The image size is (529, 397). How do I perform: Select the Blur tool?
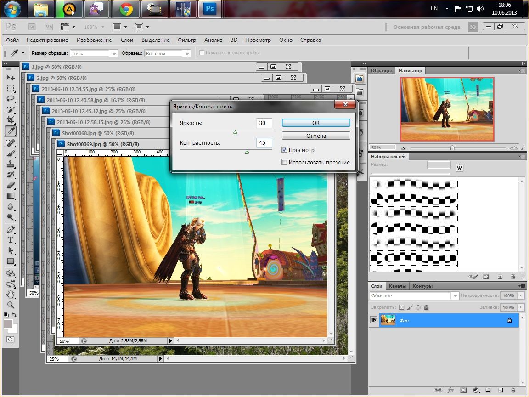[11, 206]
